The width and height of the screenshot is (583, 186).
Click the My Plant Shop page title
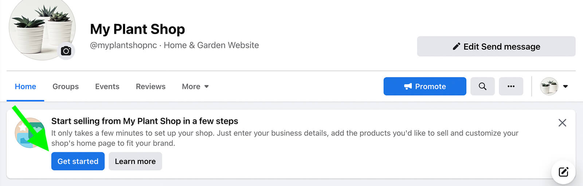click(x=137, y=29)
